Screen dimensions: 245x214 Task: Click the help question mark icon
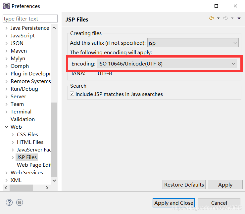pyautogui.click(x=9, y=202)
